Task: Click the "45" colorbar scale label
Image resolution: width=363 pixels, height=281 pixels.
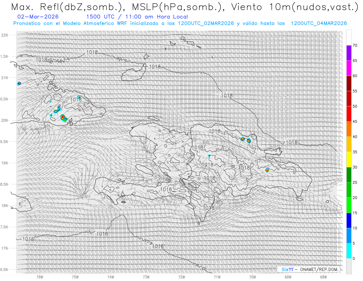Action: pyautogui.click(x=355, y=122)
